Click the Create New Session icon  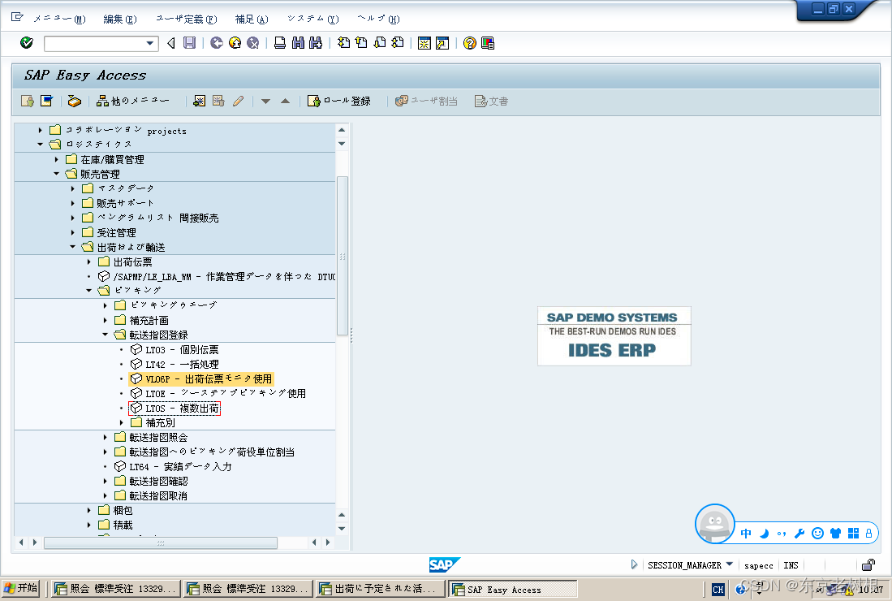(x=424, y=43)
